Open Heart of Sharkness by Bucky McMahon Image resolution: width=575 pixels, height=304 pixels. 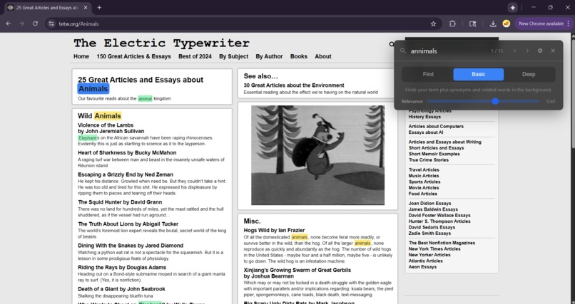pos(127,152)
